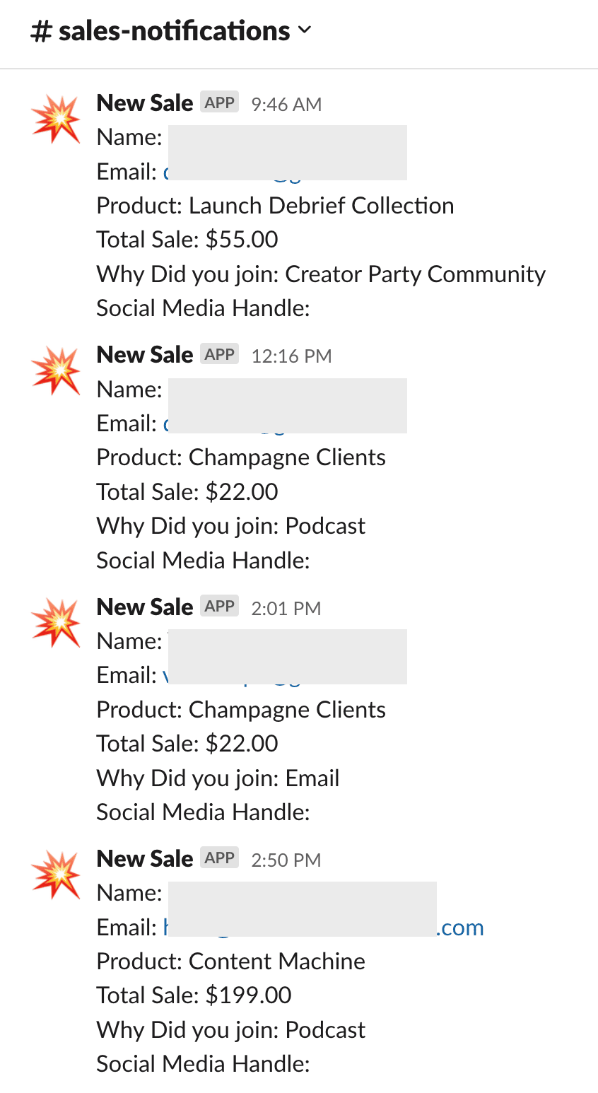Click the 2:01 PM timestamp

pos(286,609)
